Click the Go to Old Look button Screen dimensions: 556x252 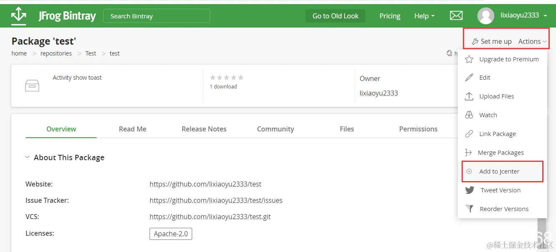[335, 16]
